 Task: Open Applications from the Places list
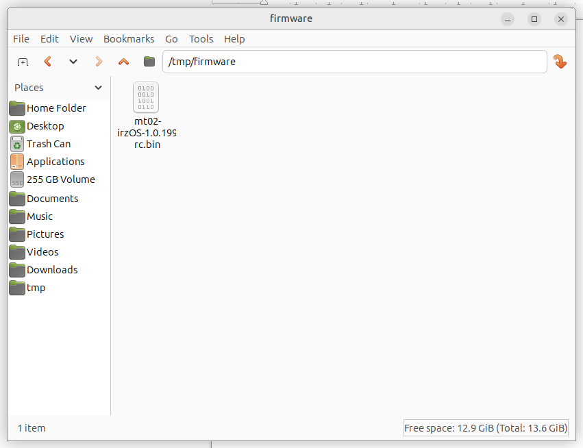click(55, 162)
